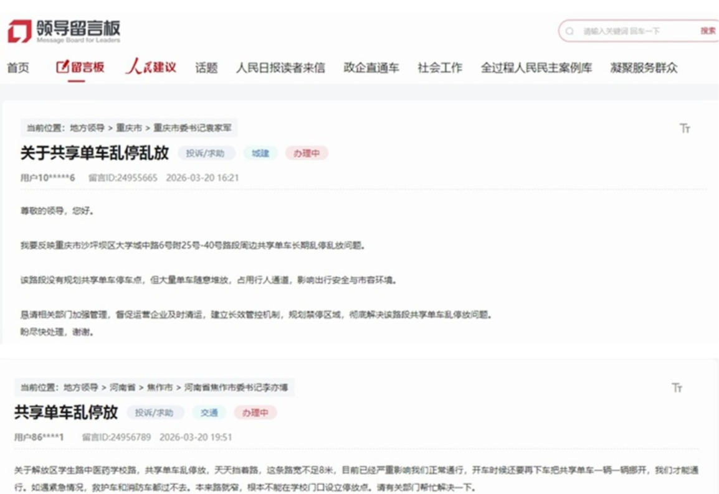The image size is (719, 494).
Task: Click the 交通 category tag
Action: (209, 413)
